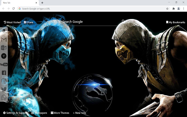Open Wallpapers
Screen dimensions: 187x117
39,113
